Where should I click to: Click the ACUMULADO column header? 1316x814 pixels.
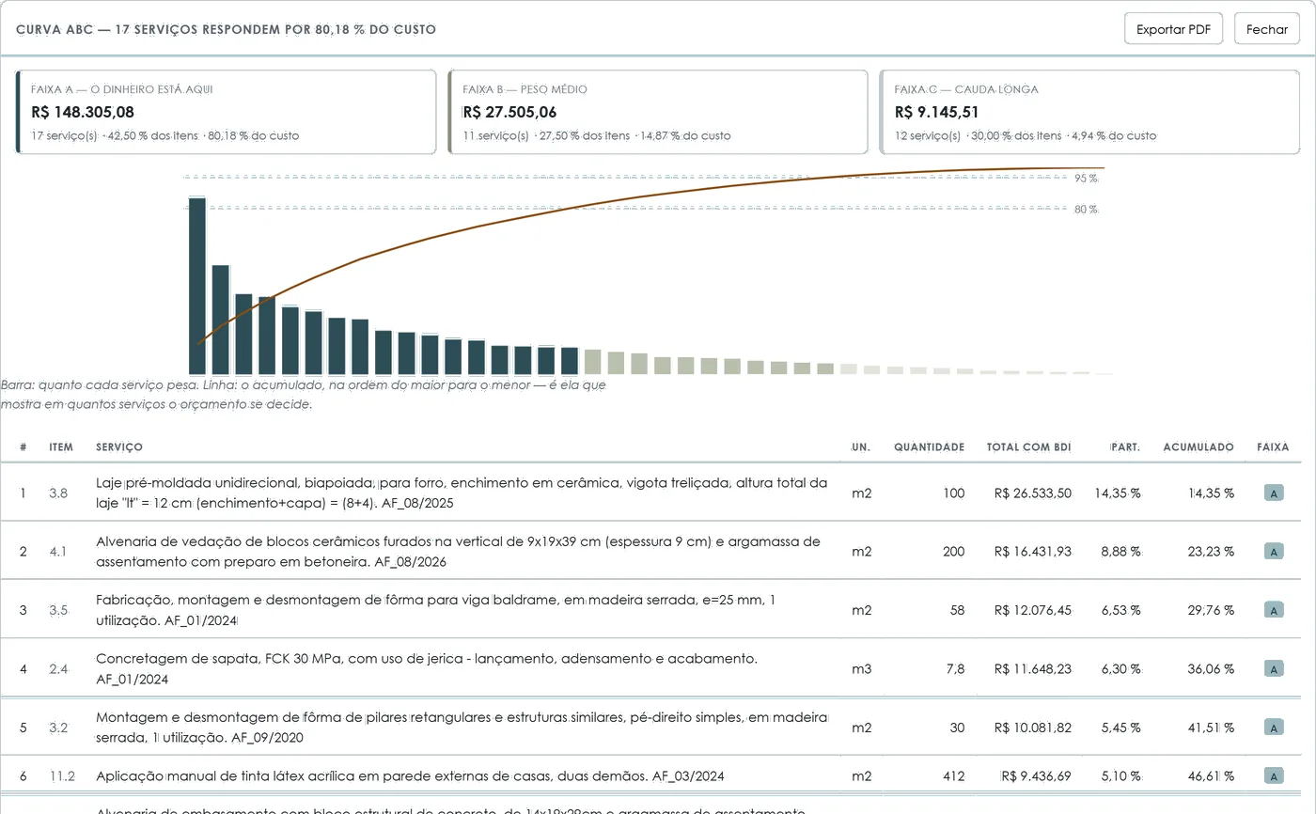[x=1198, y=447]
